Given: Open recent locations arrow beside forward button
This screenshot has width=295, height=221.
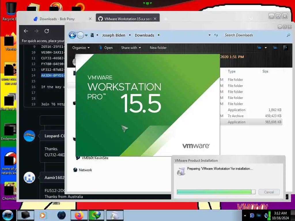Looking at the screenshot, I should pyautogui.click(x=86, y=35).
